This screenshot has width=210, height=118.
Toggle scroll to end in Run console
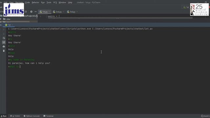(4, 42)
